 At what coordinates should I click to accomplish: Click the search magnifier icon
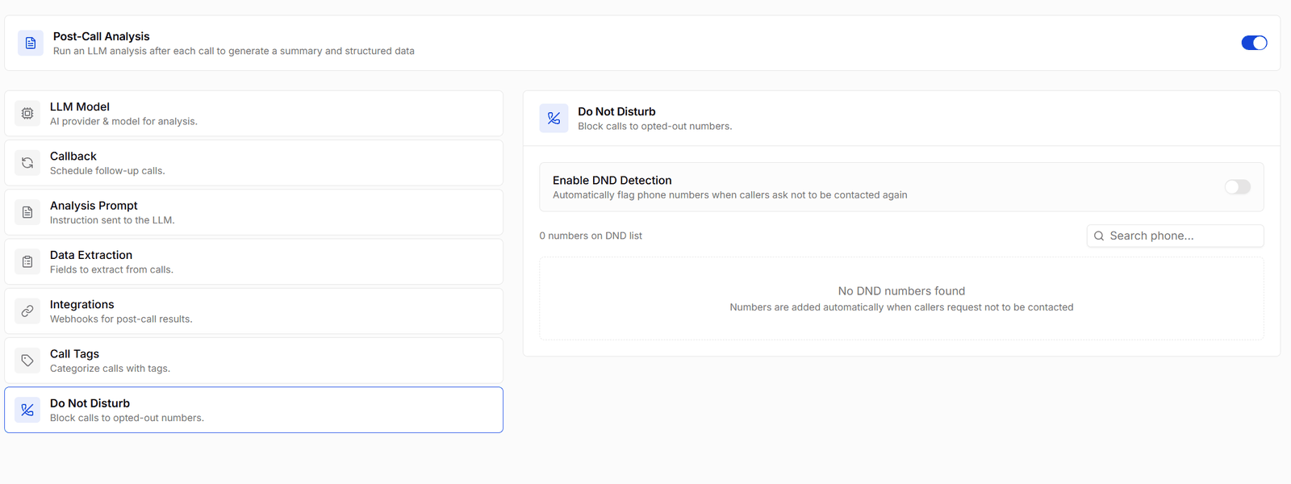click(x=1099, y=236)
